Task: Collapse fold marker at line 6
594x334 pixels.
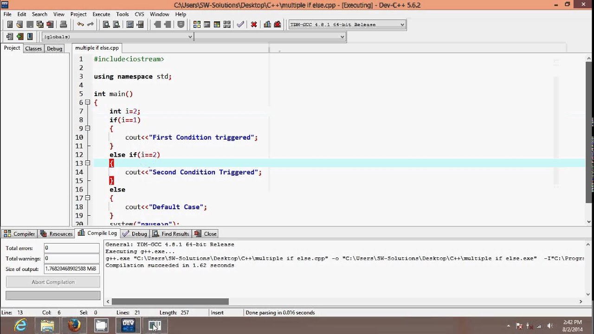Action: 87,103
